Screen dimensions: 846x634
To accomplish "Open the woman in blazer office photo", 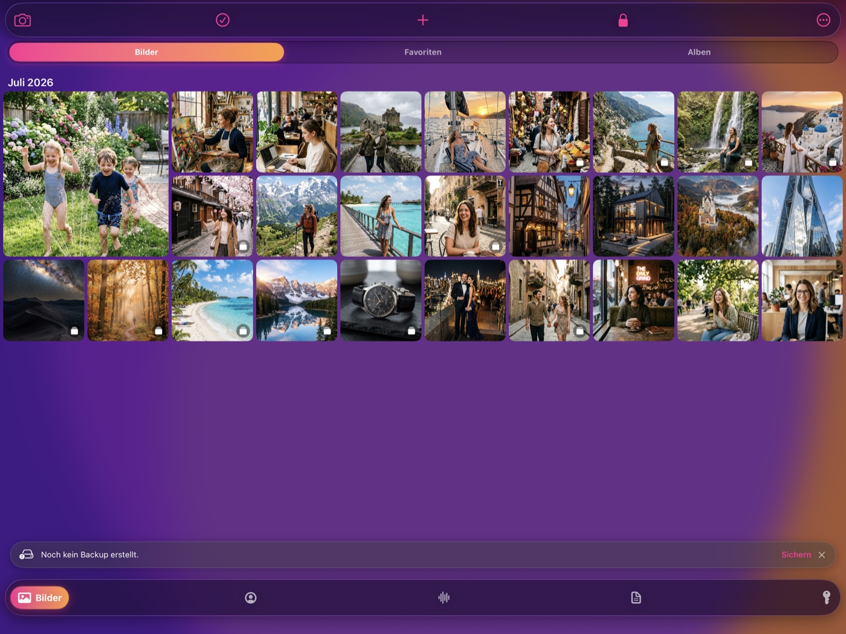I will pos(802,300).
